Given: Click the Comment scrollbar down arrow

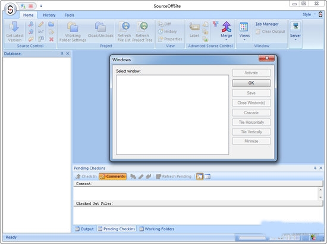Looking at the screenshot, I should 320,197.
